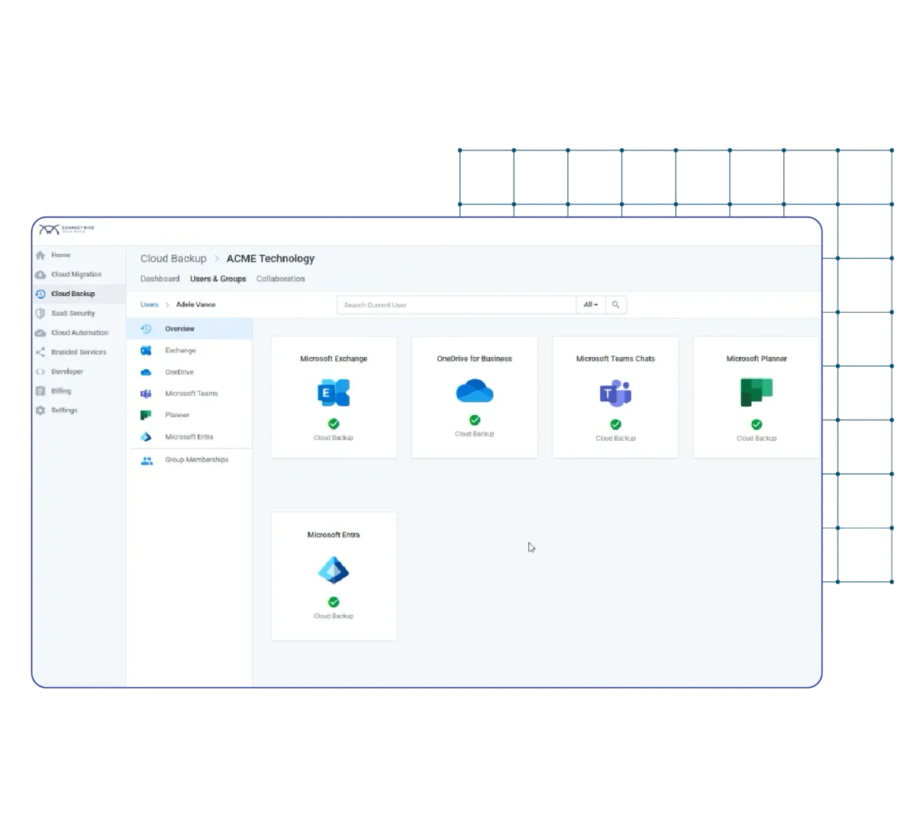Click the Microsoft Exchange card logo
This screenshot has width=916, height=839.
(x=334, y=394)
